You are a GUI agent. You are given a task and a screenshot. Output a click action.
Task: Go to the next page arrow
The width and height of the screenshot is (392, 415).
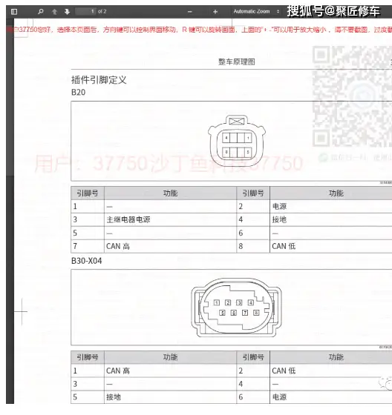tap(67, 12)
